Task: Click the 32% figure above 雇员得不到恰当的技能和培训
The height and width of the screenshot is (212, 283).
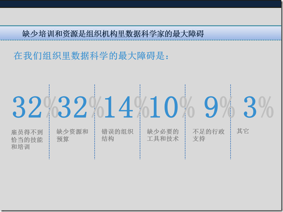Action: pos(35,107)
